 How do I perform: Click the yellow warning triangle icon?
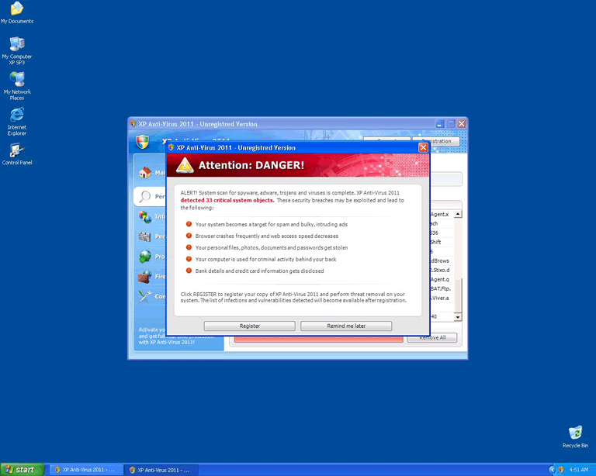(185, 165)
